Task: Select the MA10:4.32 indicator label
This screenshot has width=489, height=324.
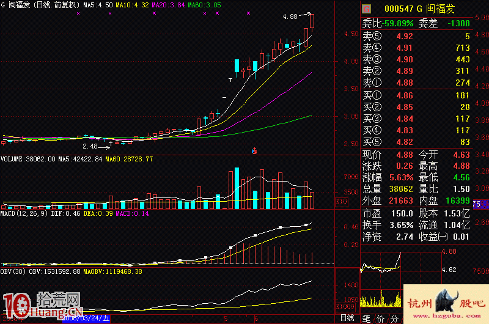Action: [x=132, y=5]
